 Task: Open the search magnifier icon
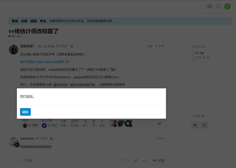point(219,6)
